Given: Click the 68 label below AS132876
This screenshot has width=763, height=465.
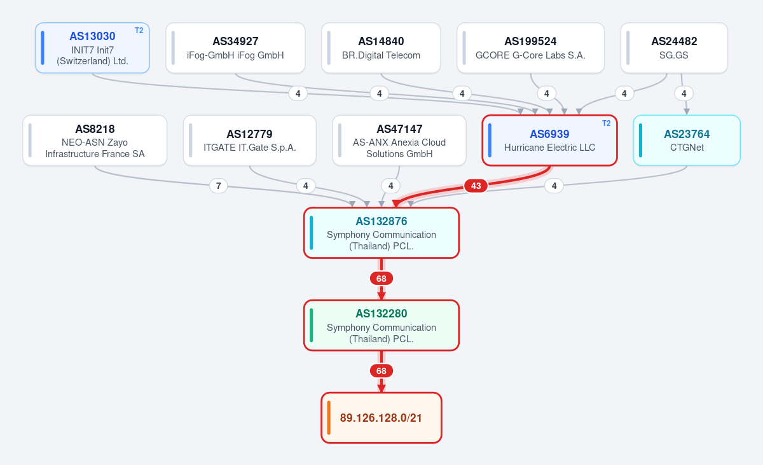Looking at the screenshot, I should (381, 279).
